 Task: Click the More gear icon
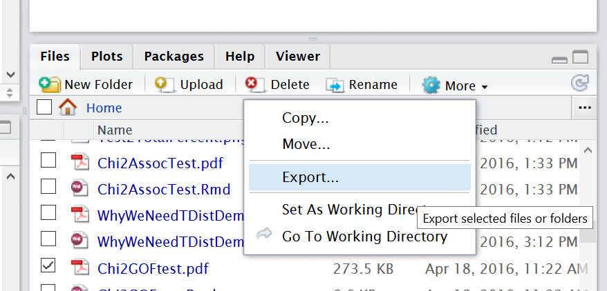tap(431, 86)
